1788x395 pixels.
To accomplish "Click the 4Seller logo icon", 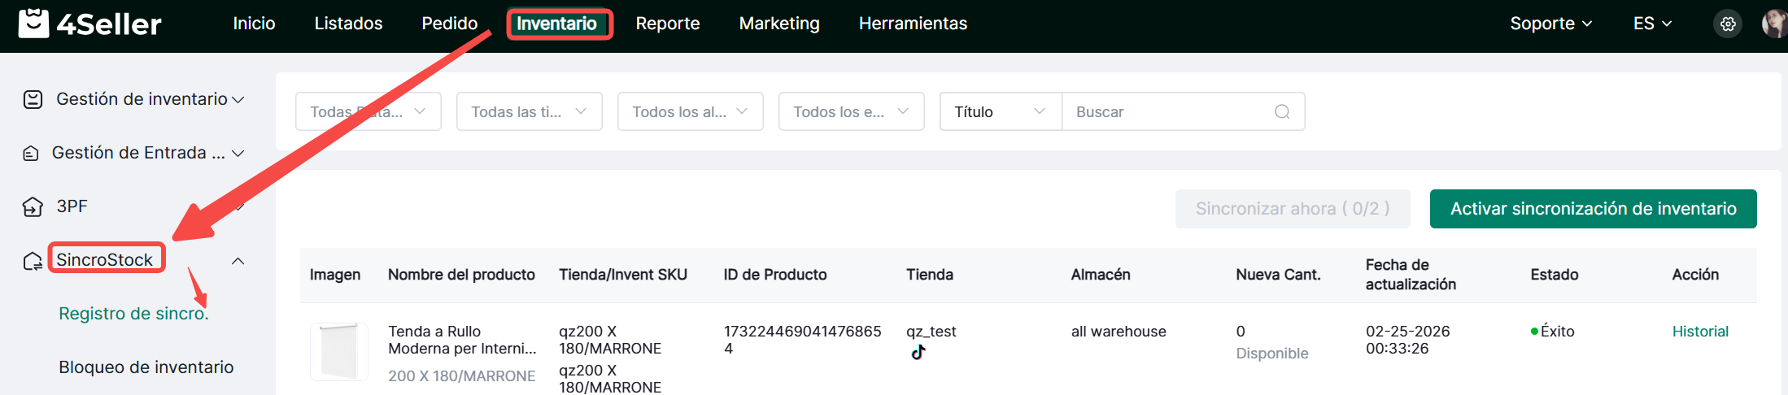I will [x=33, y=24].
